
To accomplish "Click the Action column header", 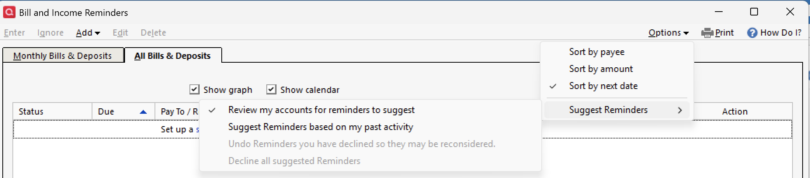I will coord(735,111).
